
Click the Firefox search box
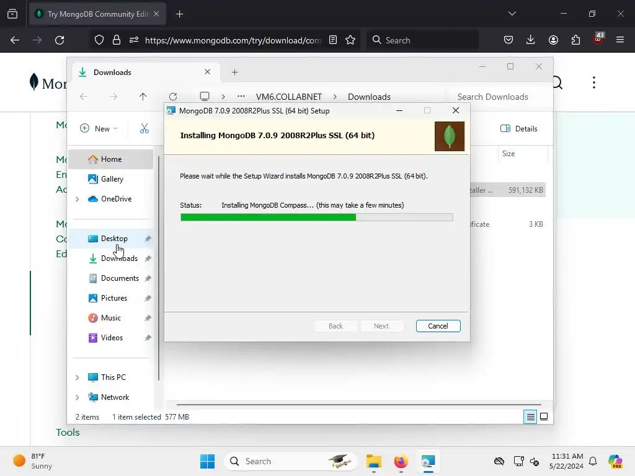[422, 40]
